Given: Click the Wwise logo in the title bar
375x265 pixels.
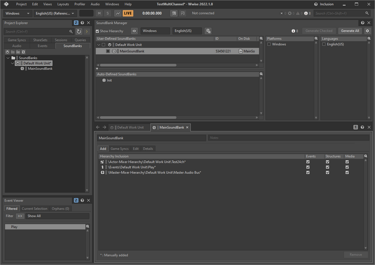Looking at the screenshot, I should point(6,4).
